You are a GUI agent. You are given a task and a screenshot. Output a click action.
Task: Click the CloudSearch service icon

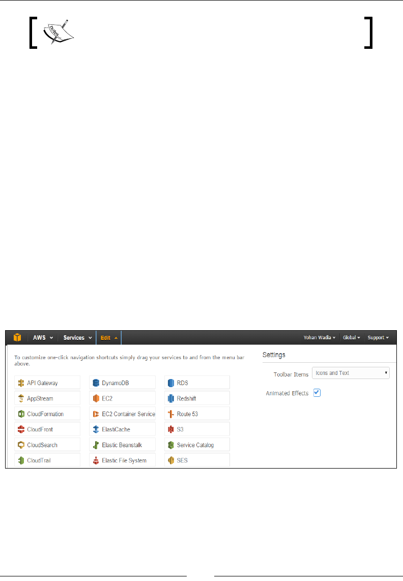click(21, 445)
